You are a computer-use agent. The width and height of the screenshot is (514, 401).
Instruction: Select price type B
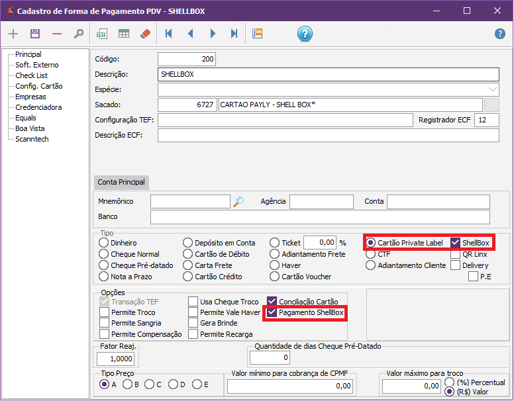click(128, 384)
